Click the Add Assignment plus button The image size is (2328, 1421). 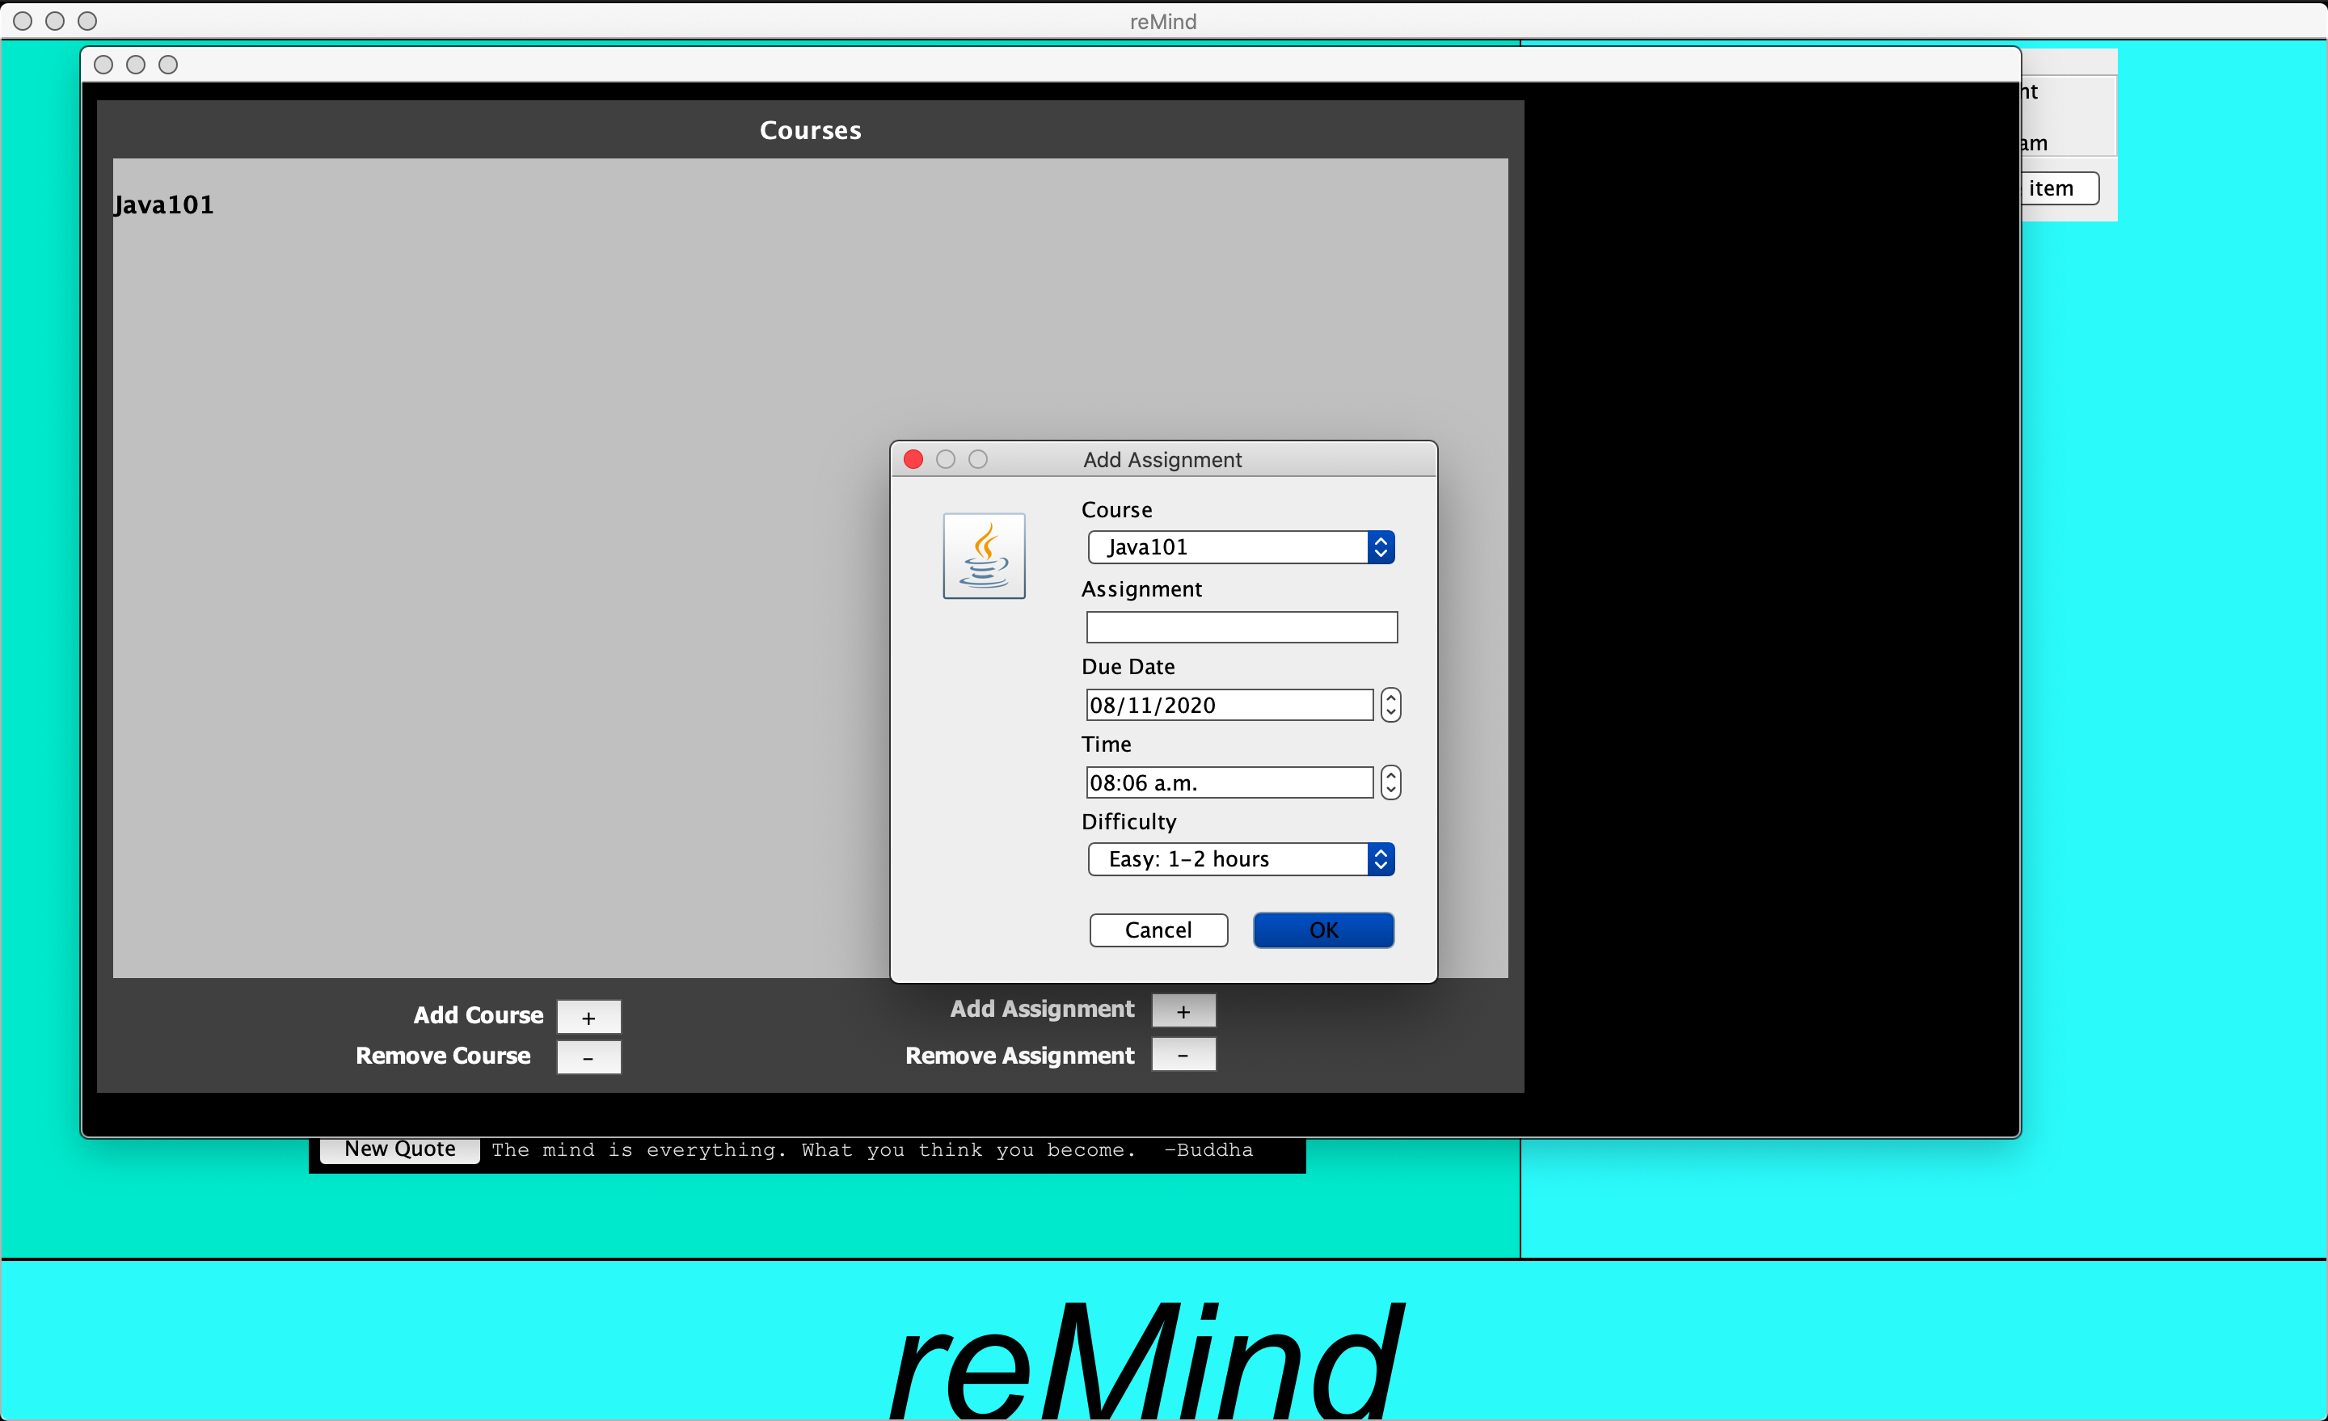(1183, 1011)
